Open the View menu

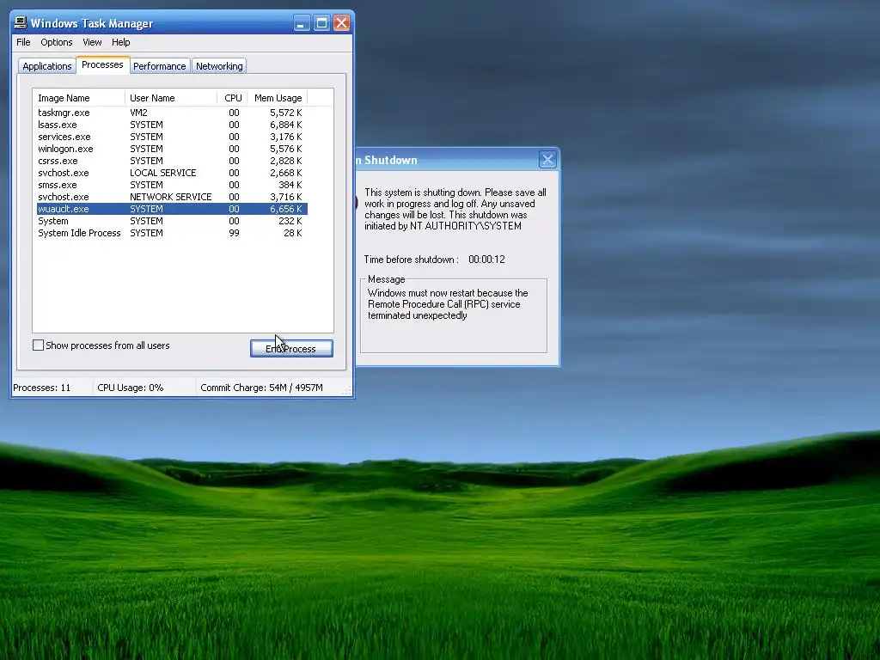pyautogui.click(x=92, y=42)
